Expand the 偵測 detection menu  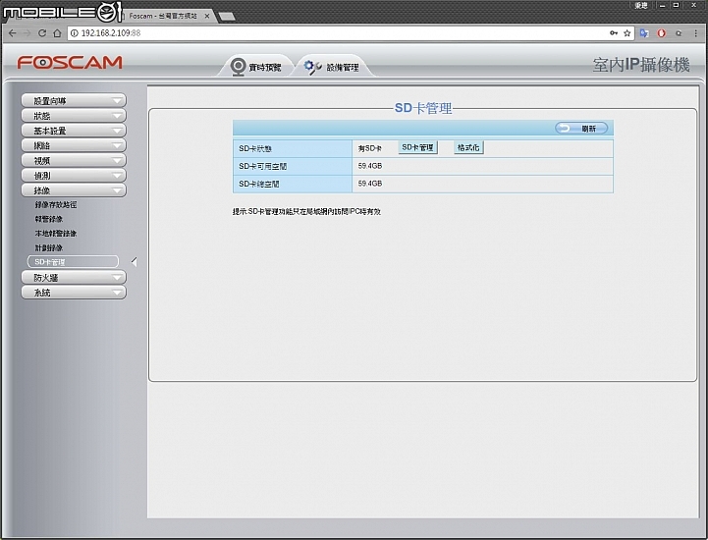(74, 175)
